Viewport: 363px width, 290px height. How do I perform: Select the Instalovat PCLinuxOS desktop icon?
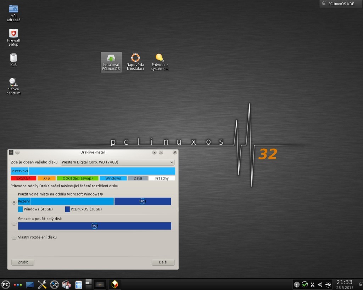(x=111, y=62)
